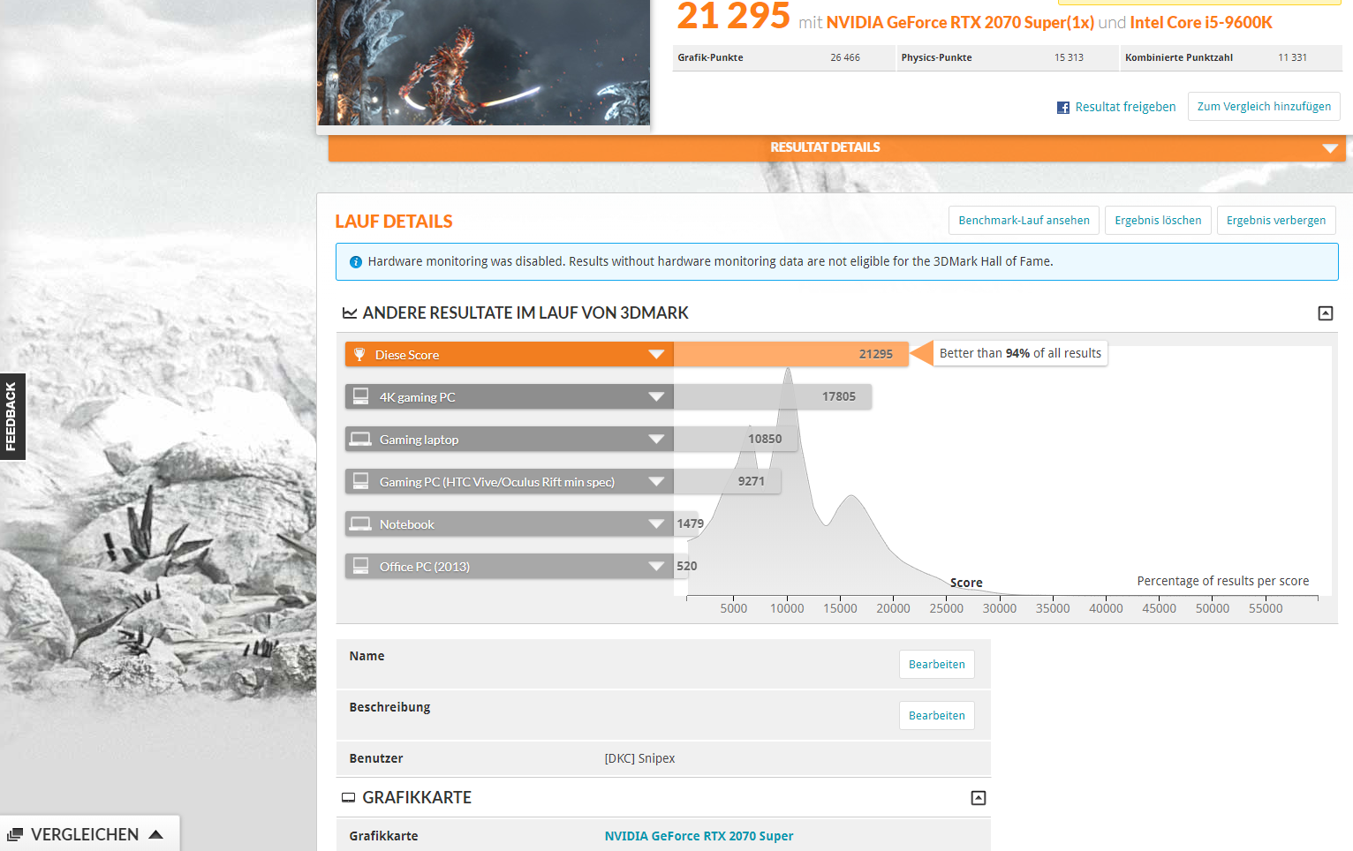Click the Ergebnis löschen button

point(1158,221)
